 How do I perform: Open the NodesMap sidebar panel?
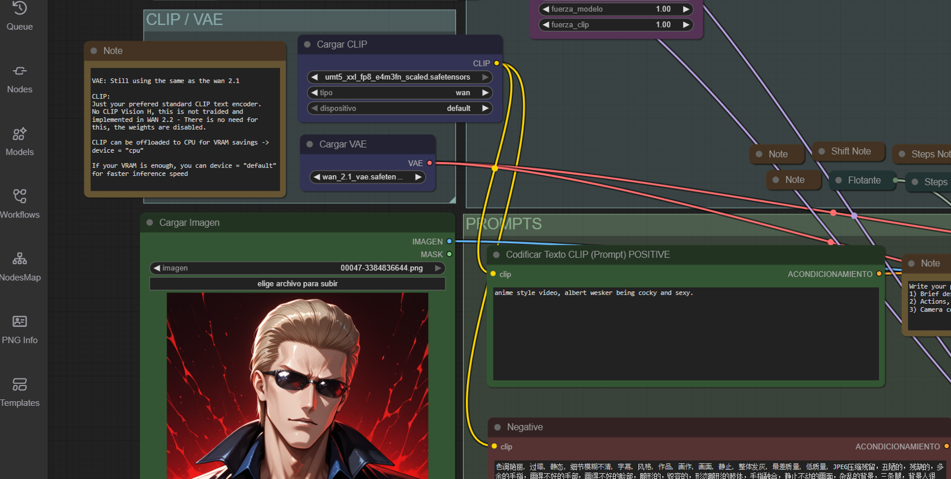(x=20, y=268)
